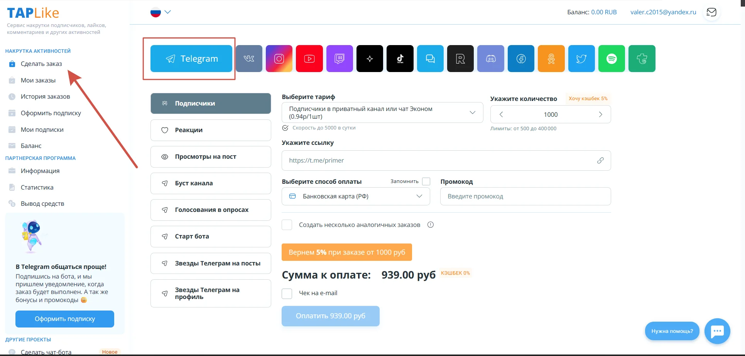Click the blue "Оформить подписку" button in the Telegram promo card
Image resolution: width=745 pixels, height=356 pixels.
tap(65, 319)
